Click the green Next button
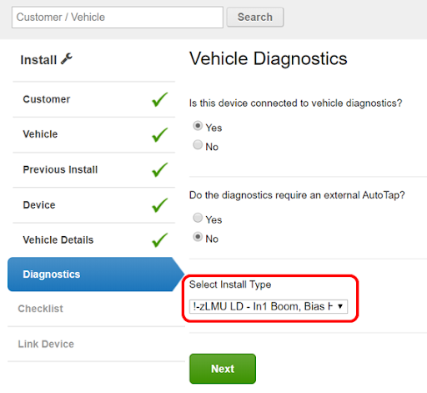Screen dimensions: 427x393 click(223, 369)
